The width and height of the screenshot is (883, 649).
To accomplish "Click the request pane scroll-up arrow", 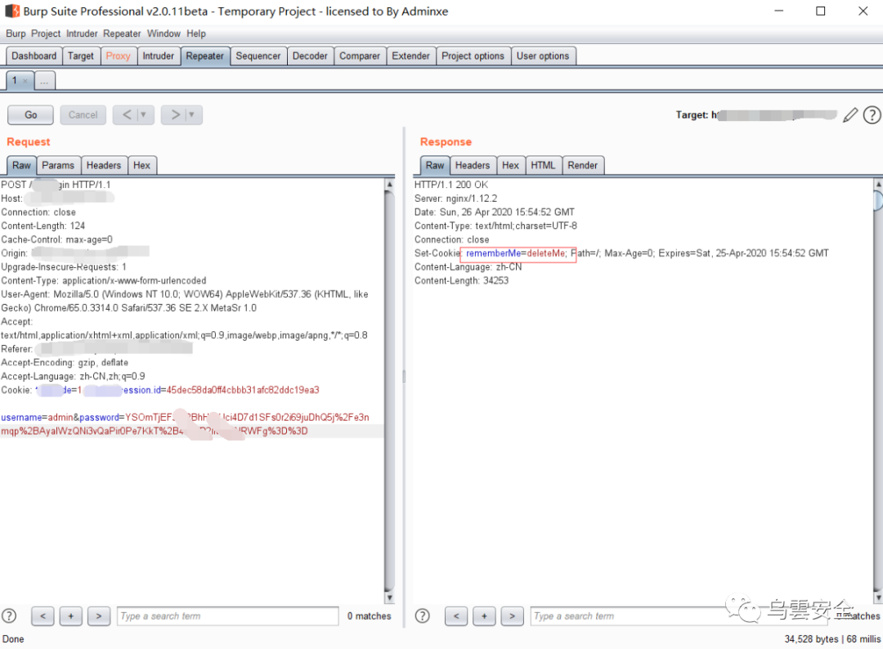I will click(390, 184).
